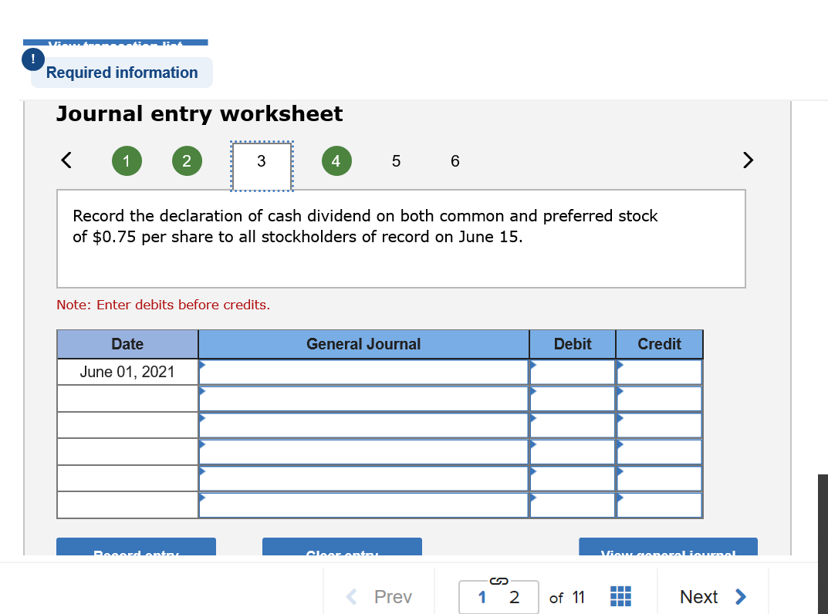
Task: Expand the Credit cell dropdown in first row
Action: (x=619, y=366)
